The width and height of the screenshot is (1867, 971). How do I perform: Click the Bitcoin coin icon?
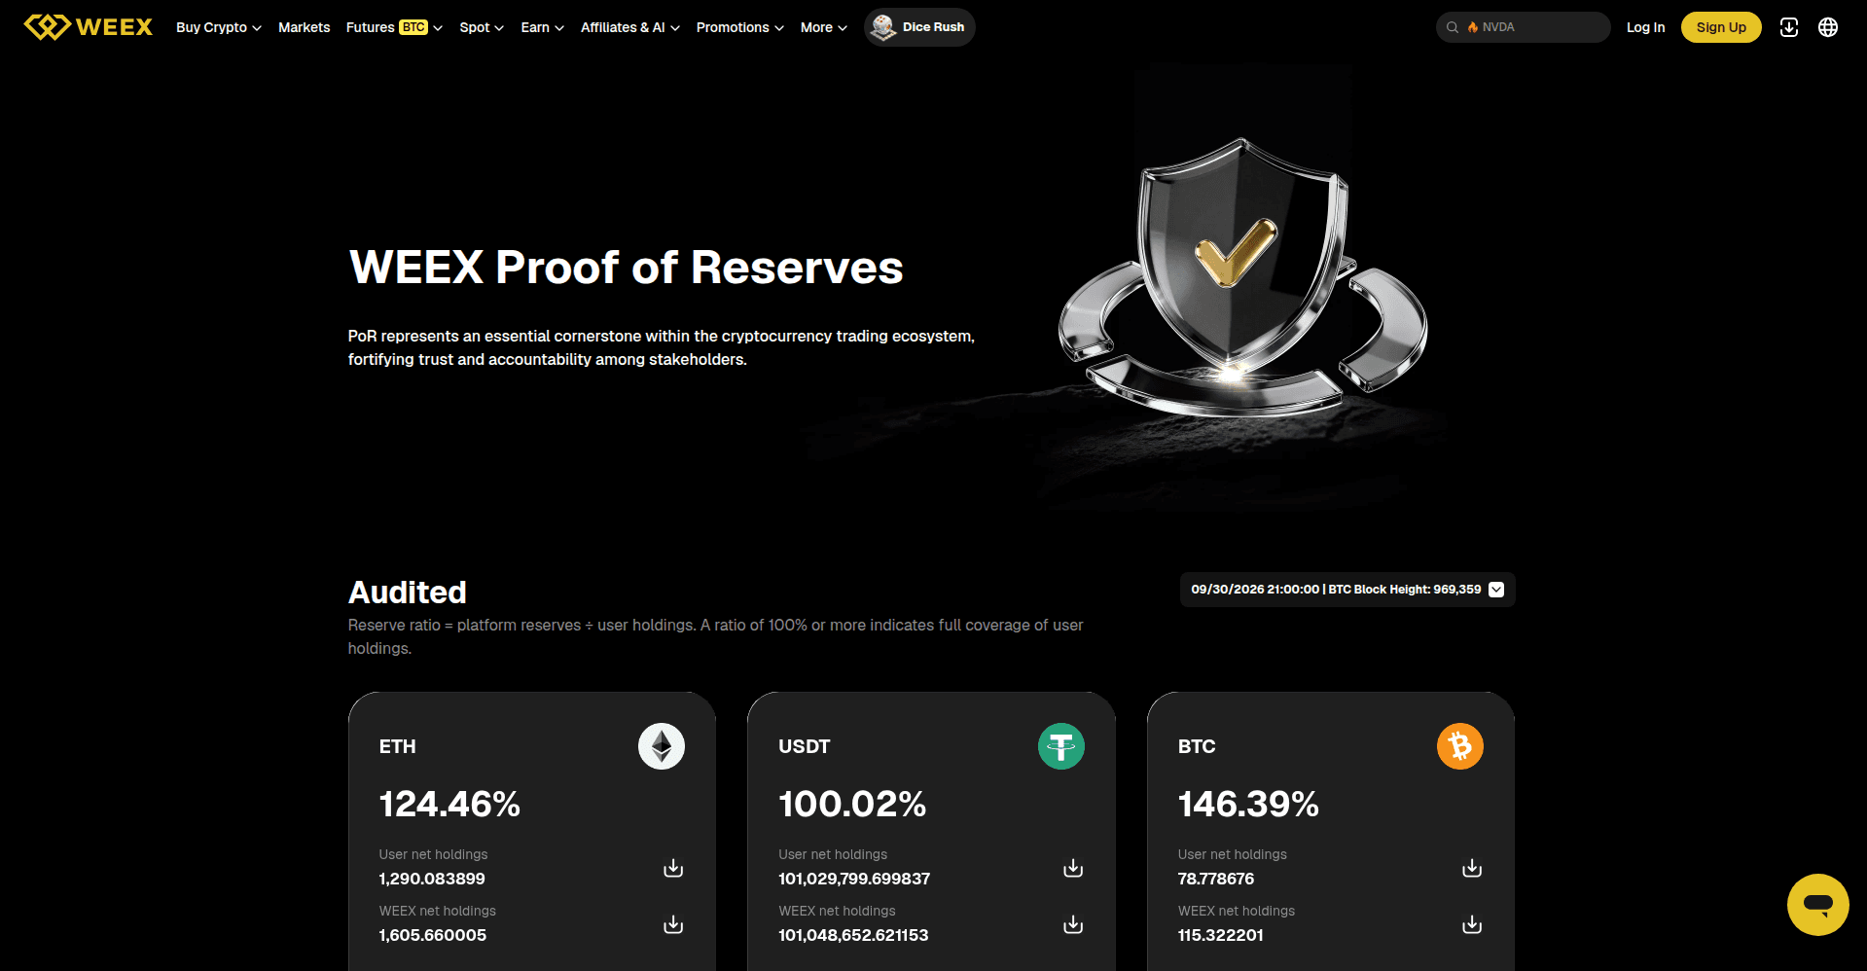[x=1460, y=746]
